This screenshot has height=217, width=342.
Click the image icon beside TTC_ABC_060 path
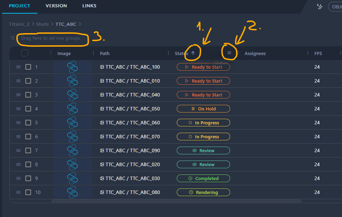[x=102, y=123]
